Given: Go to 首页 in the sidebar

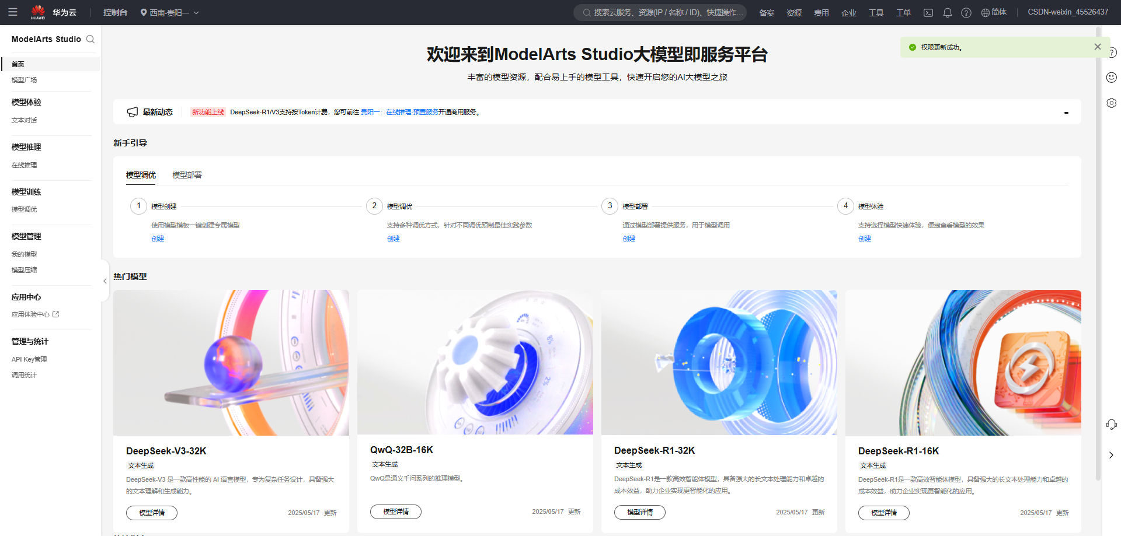Looking at the screenshot, I should tap(51, 64).
